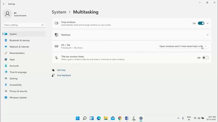Open Privacy & security
Viewport: 218px width, 122px height.
pyautogui.click(x=24, y=91)
